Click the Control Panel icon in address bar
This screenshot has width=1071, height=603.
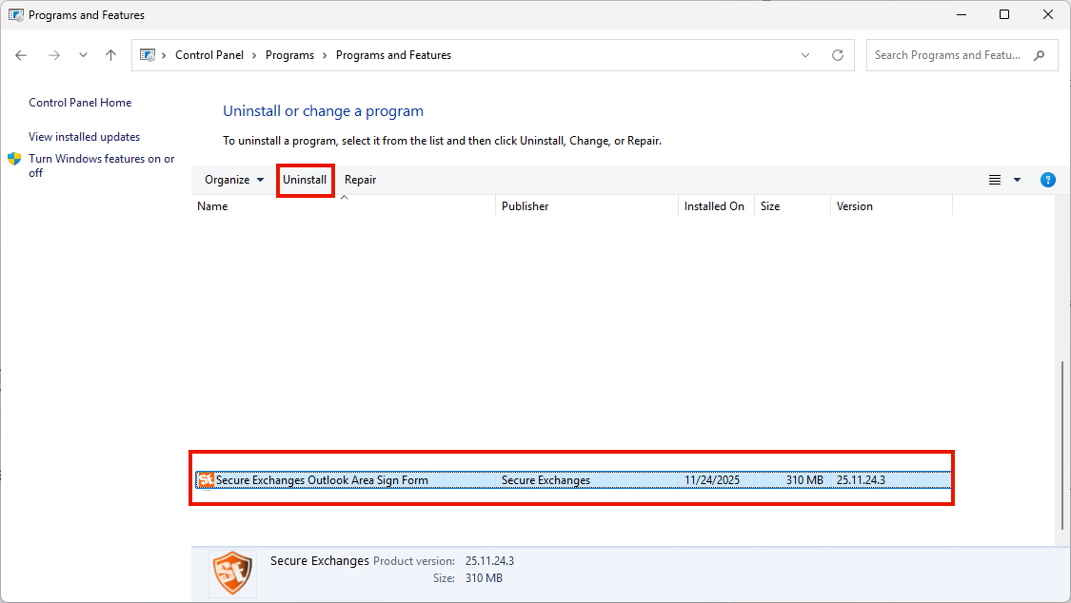point(148,55)
